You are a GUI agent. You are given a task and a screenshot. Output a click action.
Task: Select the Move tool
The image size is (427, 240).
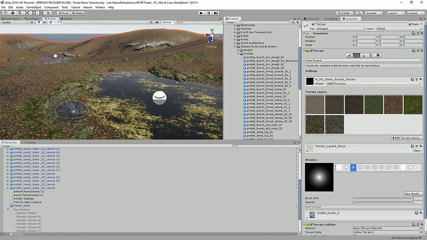pyautogui.click(x=13, y=13)
